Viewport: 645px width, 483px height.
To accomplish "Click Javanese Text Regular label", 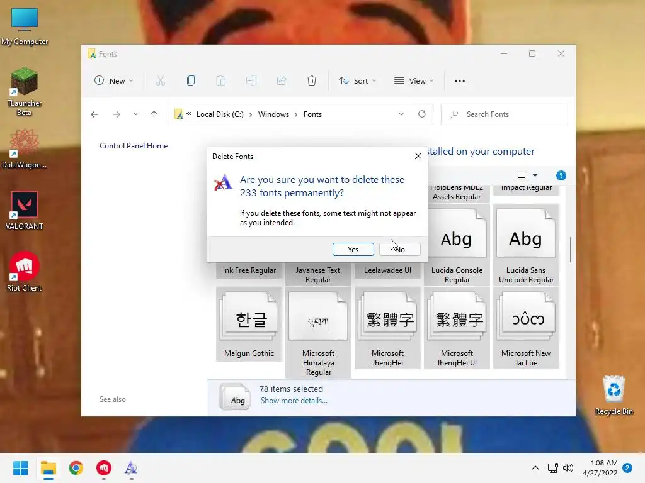I will (x=318, y=275).
